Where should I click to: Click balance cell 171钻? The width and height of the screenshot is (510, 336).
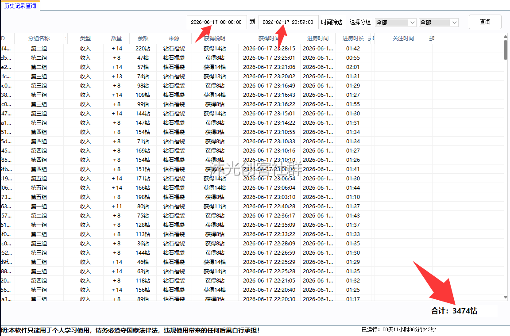click(143, 179)
